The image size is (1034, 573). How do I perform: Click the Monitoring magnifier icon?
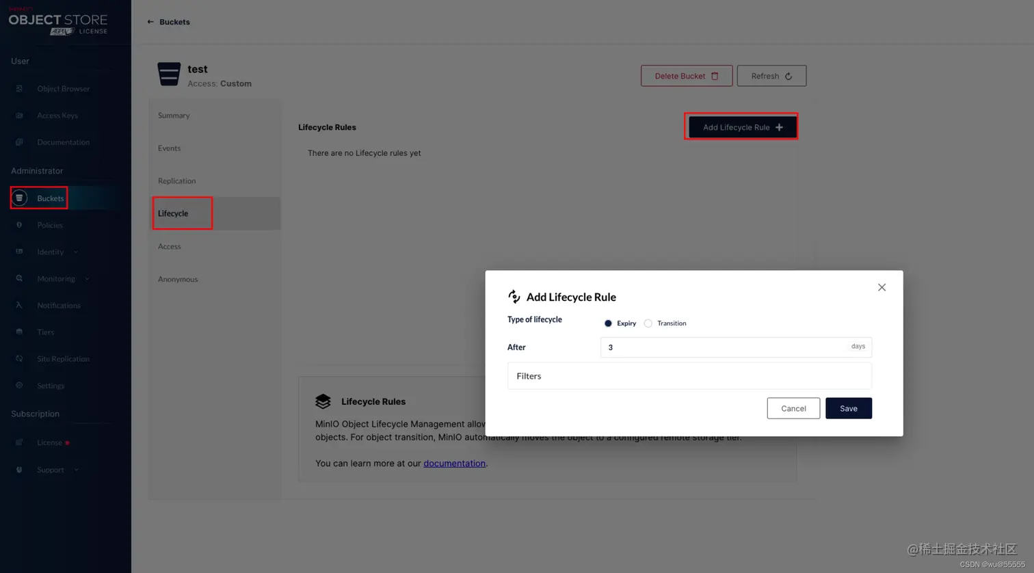pos(19,278)
